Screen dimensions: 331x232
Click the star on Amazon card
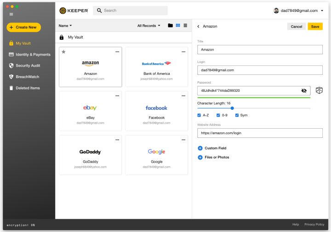63,51
